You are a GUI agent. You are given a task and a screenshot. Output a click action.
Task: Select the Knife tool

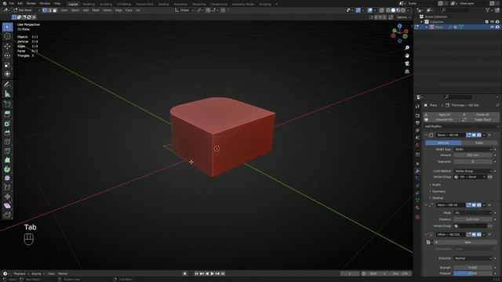(x=7, y=151)
